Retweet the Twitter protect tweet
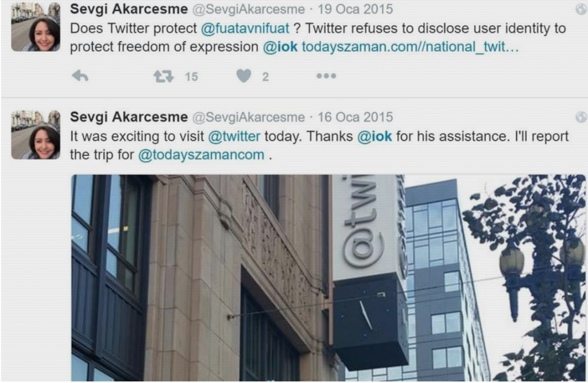This screenshot has height=383, width=588. coord(164,76)
